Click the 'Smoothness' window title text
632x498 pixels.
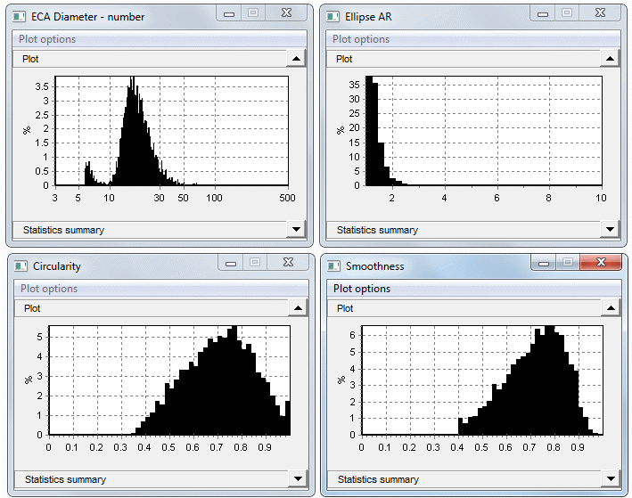point(375,266)
